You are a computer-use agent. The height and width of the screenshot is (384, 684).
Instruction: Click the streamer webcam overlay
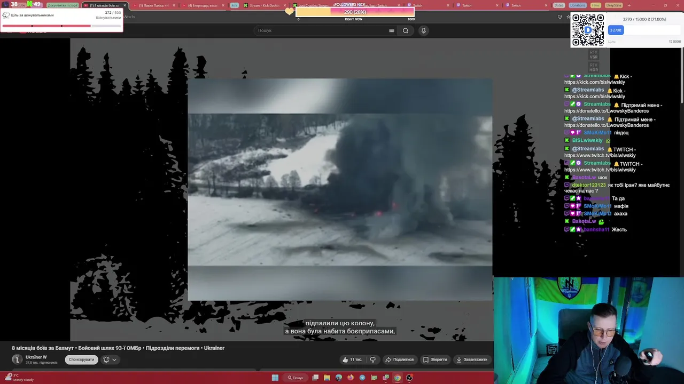pos(588,330)
